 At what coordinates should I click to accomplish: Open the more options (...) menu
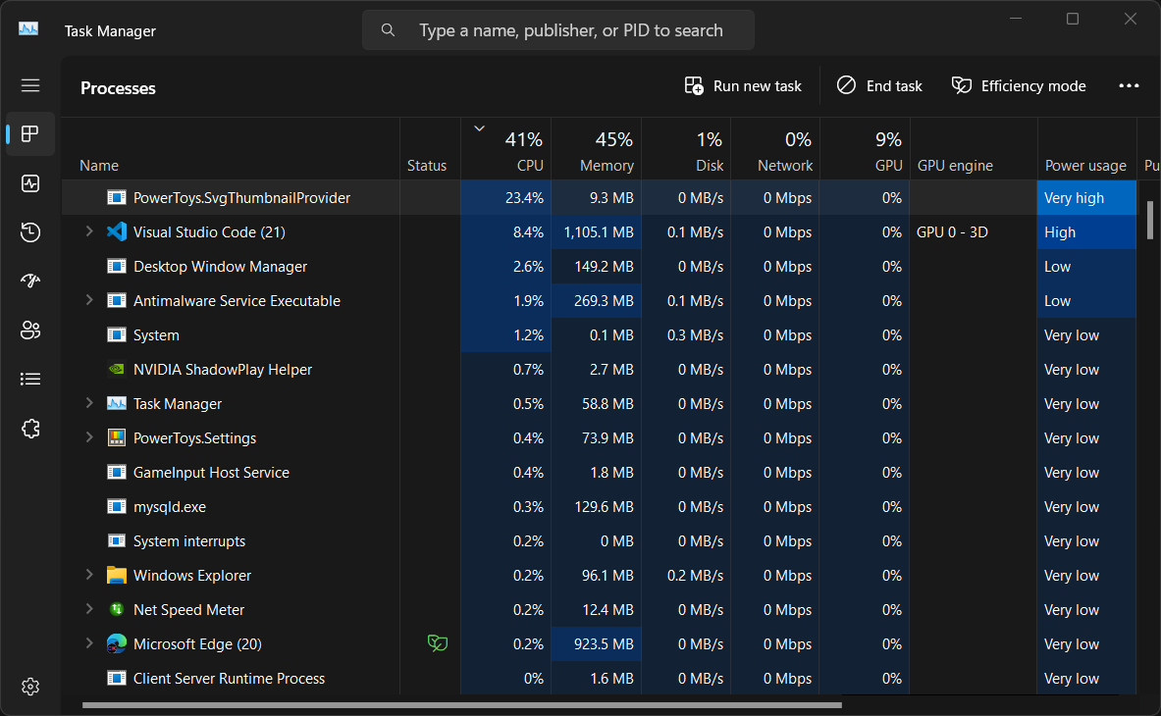tap(1129, 85)
